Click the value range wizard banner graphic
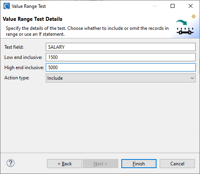Image resolution: width=200 pixels, height=174 pixels. coord(185,27)
